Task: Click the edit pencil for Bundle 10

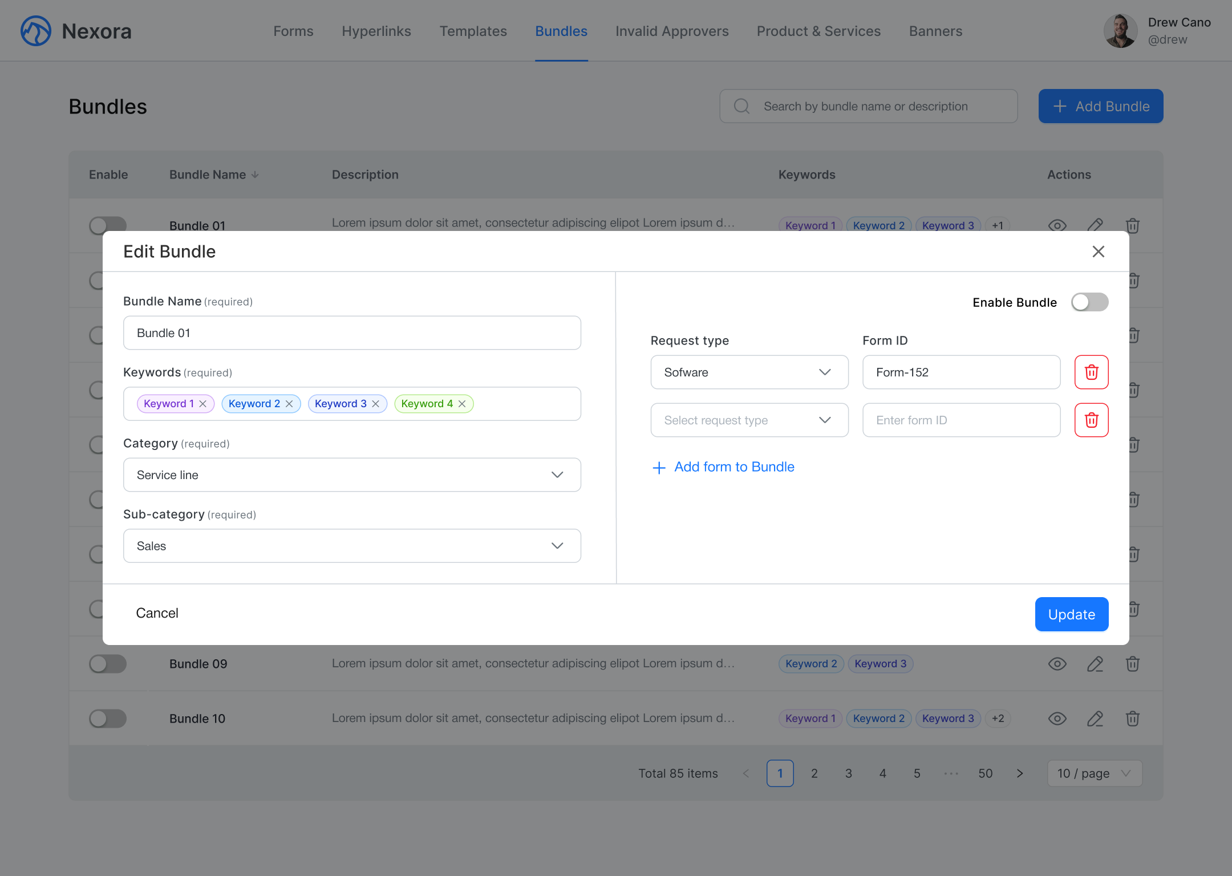Action: coord(1095,719)
